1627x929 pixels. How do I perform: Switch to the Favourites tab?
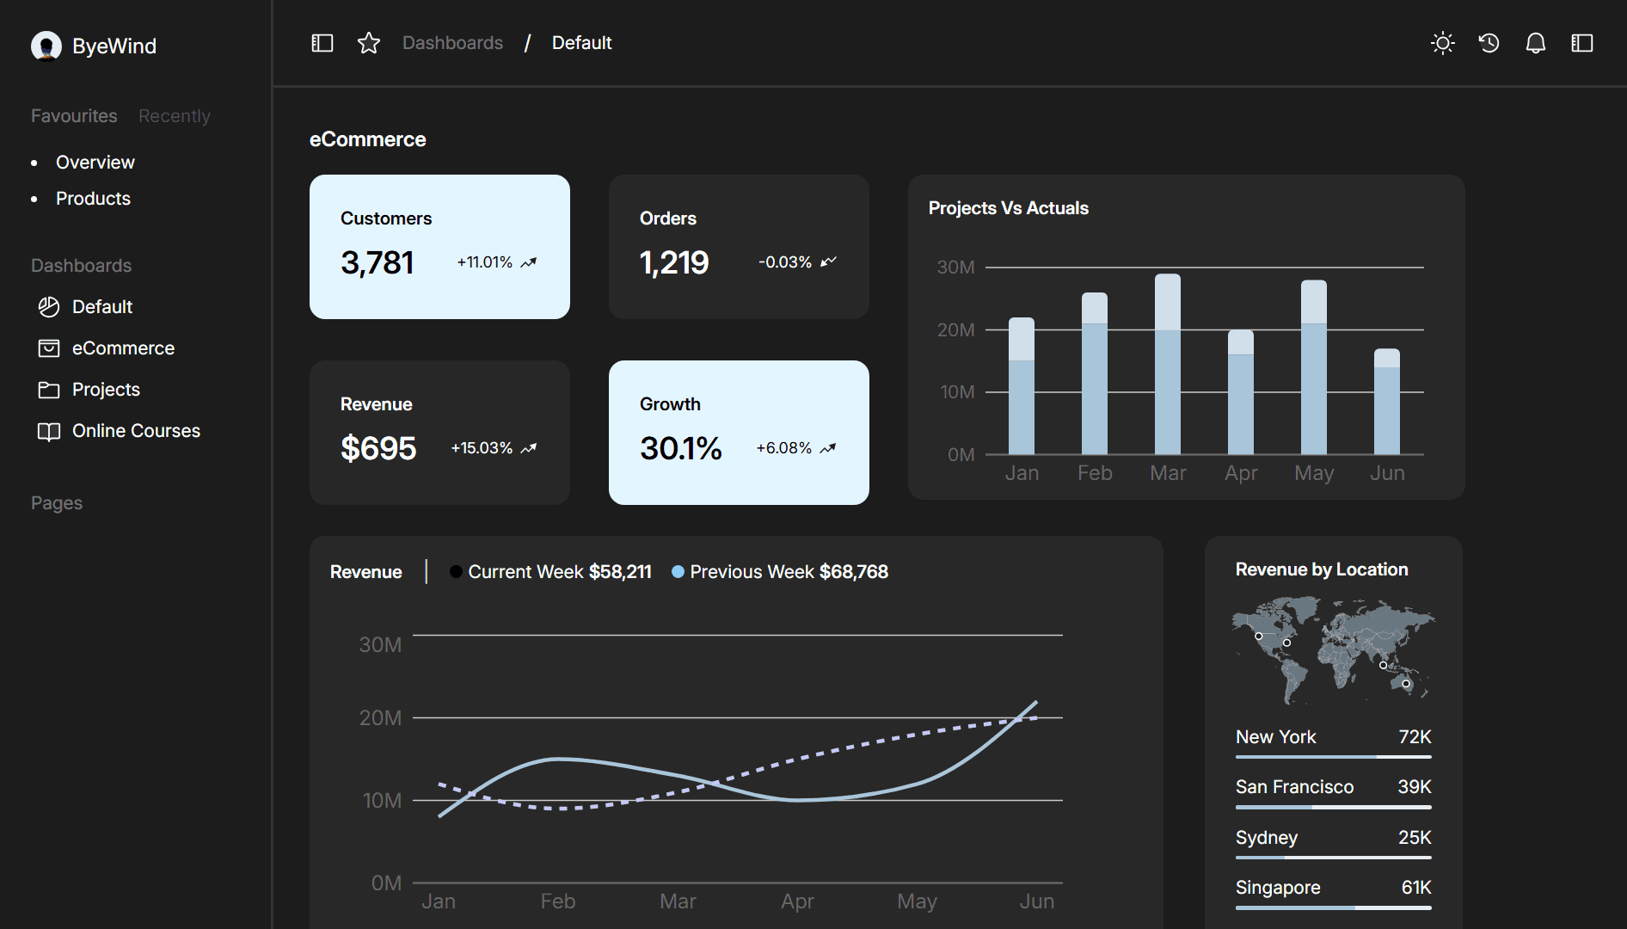tap(73, 115)
